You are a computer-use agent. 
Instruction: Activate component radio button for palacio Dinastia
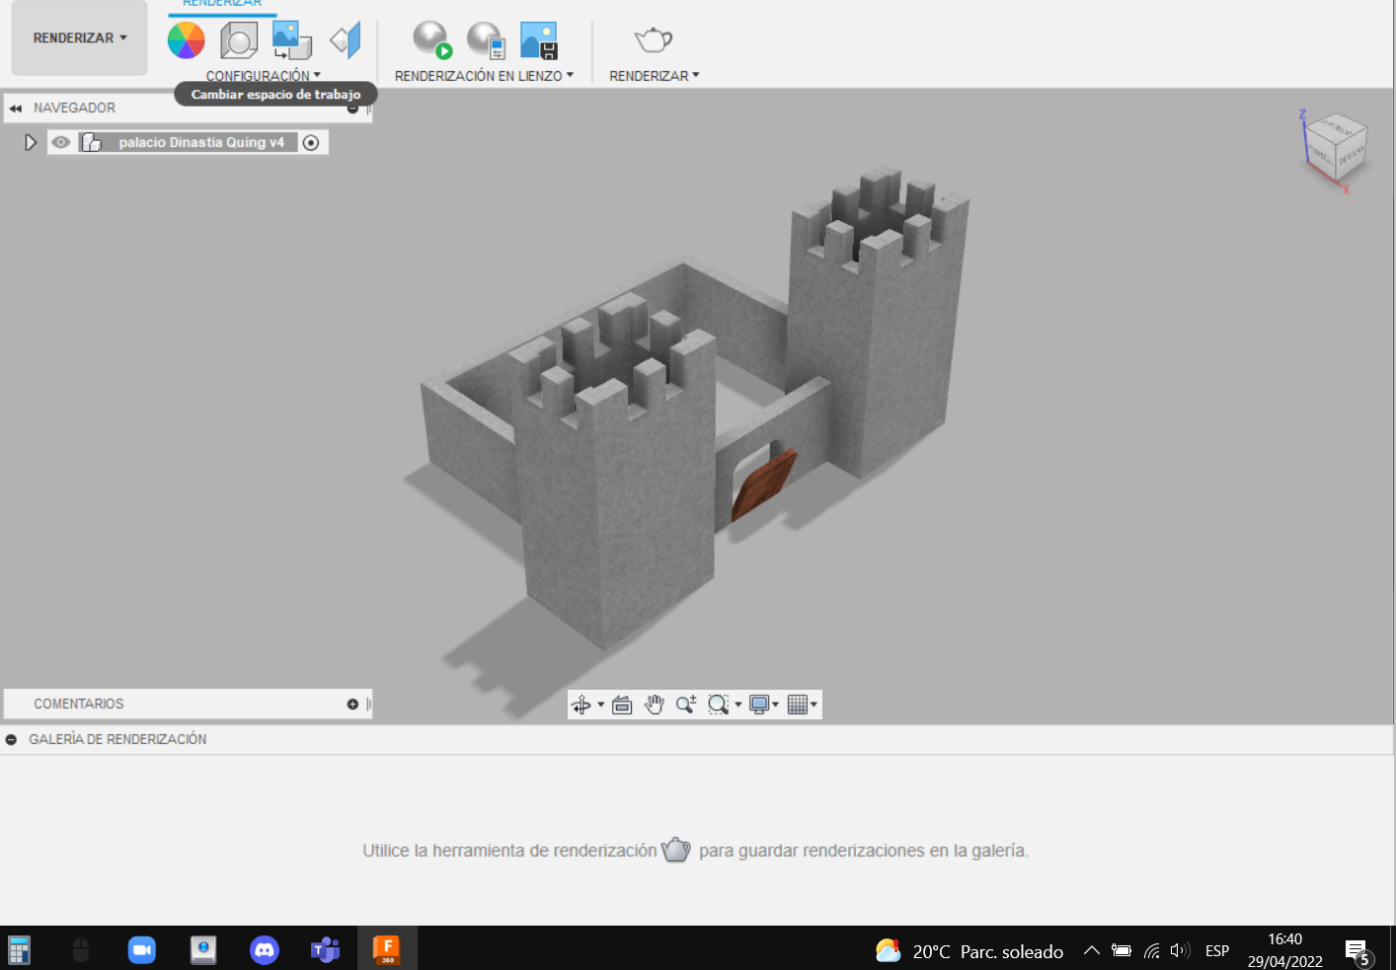click(x=311, y=143)
